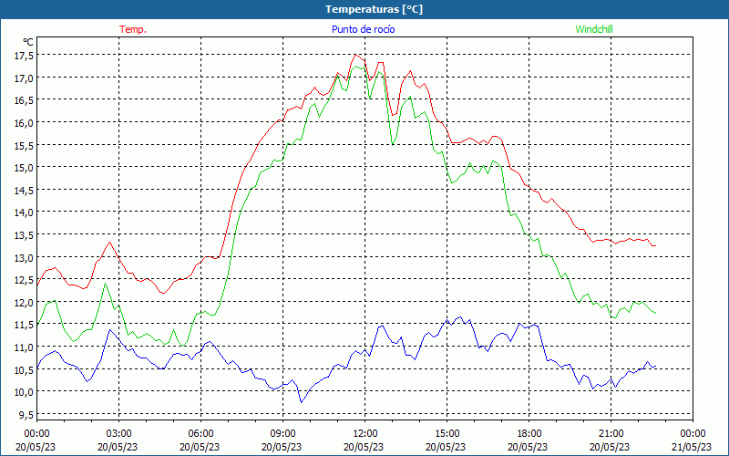Click the 15,0 y-axis value

pos(25,168)
